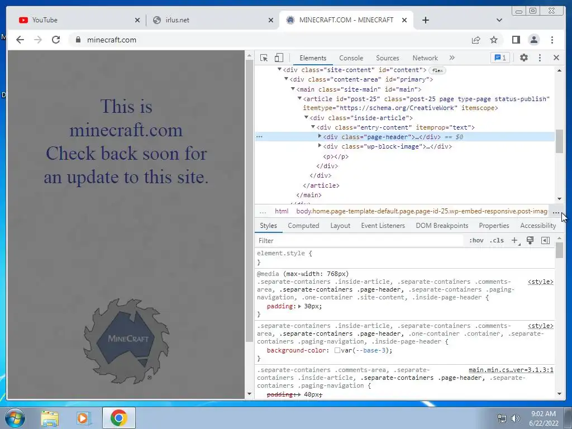This screenshot has width=572, height=429.
Task: Open the Accessibility pane tab
Action: (x=538, y=226)
